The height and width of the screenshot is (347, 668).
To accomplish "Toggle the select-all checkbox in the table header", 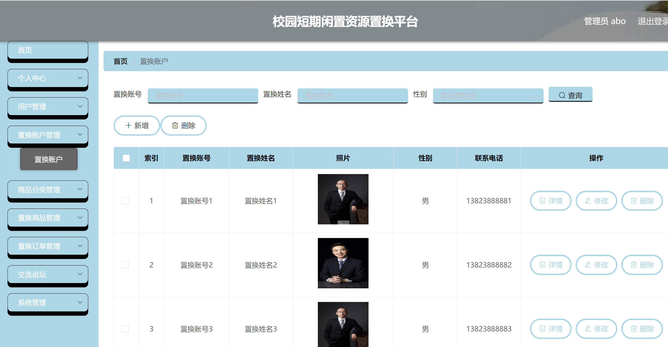I will point(126,158).
